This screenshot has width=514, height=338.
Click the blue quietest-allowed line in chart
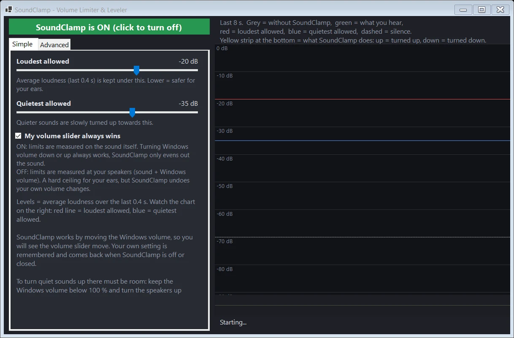pos(363,141)
